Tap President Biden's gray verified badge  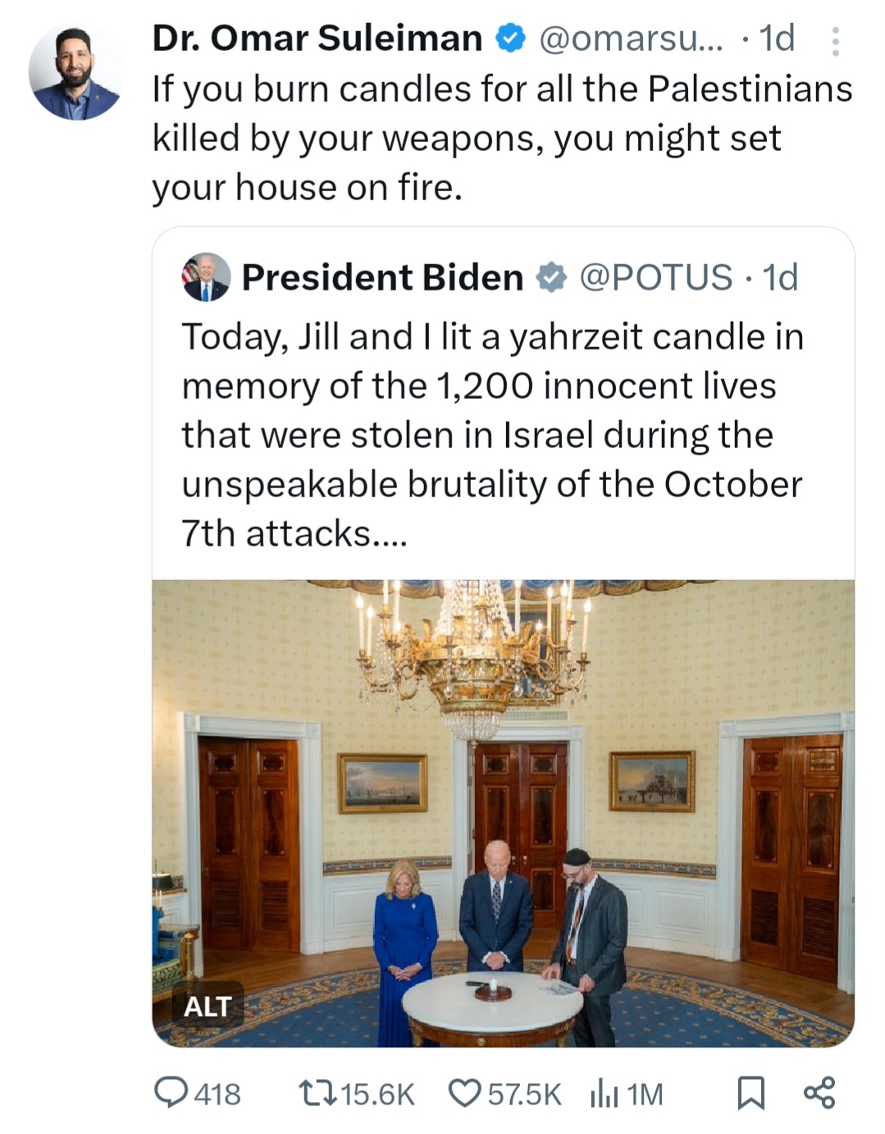point(551,277)
